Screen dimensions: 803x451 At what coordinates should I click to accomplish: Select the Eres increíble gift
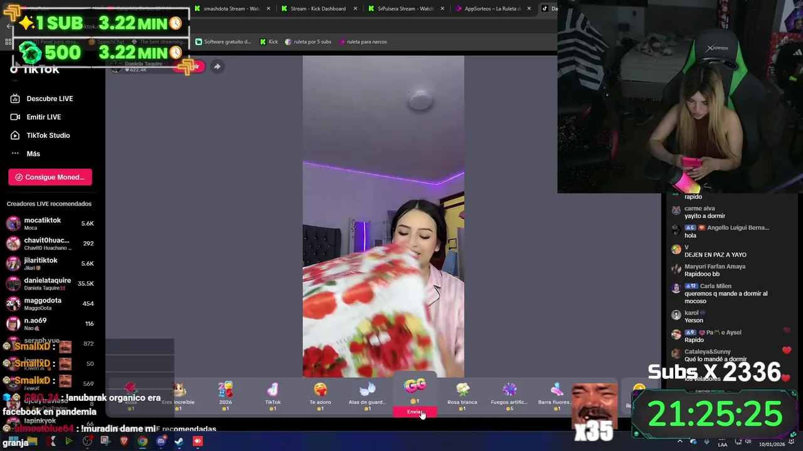coord(179,396)
